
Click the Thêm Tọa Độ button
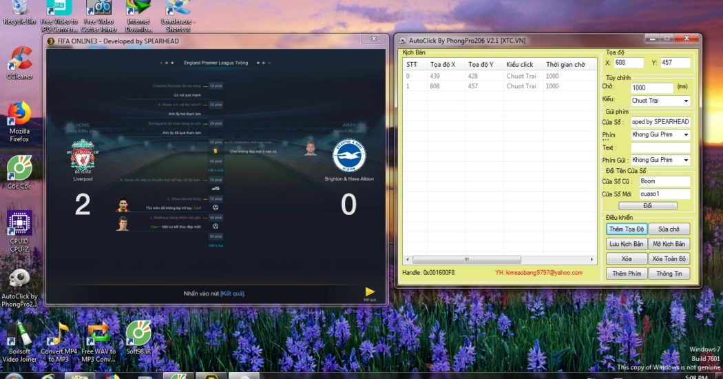pyautogui.click(x=627, y=229)
